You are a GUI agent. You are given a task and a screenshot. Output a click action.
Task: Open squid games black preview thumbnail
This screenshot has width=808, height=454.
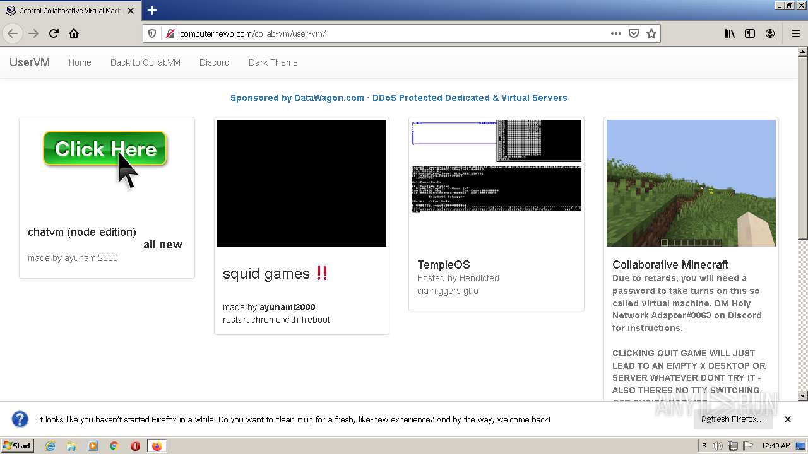click(302, 183)
